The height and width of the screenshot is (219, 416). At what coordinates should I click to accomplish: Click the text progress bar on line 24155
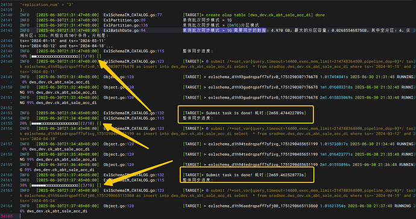[x=55, y=123]
